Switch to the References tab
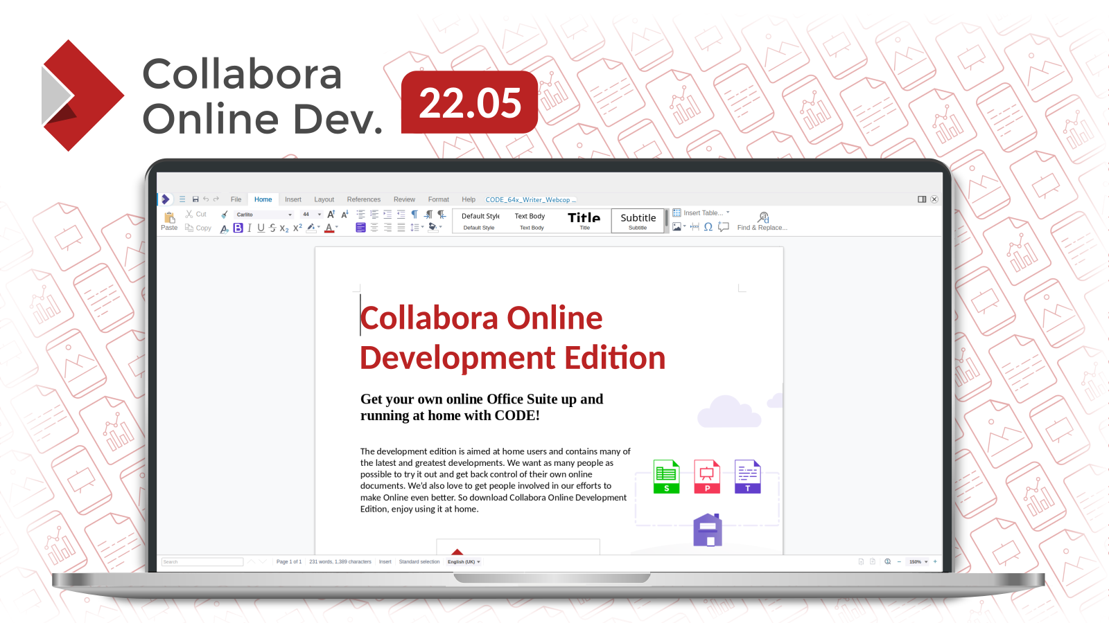 [363, 199]
